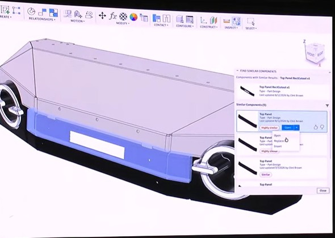Open the Appearance color wheel tool
The width and height of the screenshot is (335, 238).
(133, 17)
